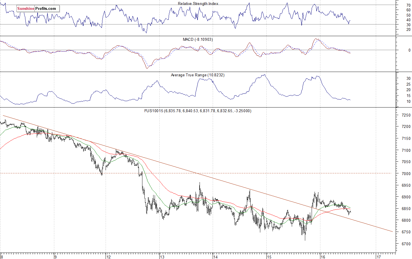Click date label 8 on time axis

(x=2, y=257)
